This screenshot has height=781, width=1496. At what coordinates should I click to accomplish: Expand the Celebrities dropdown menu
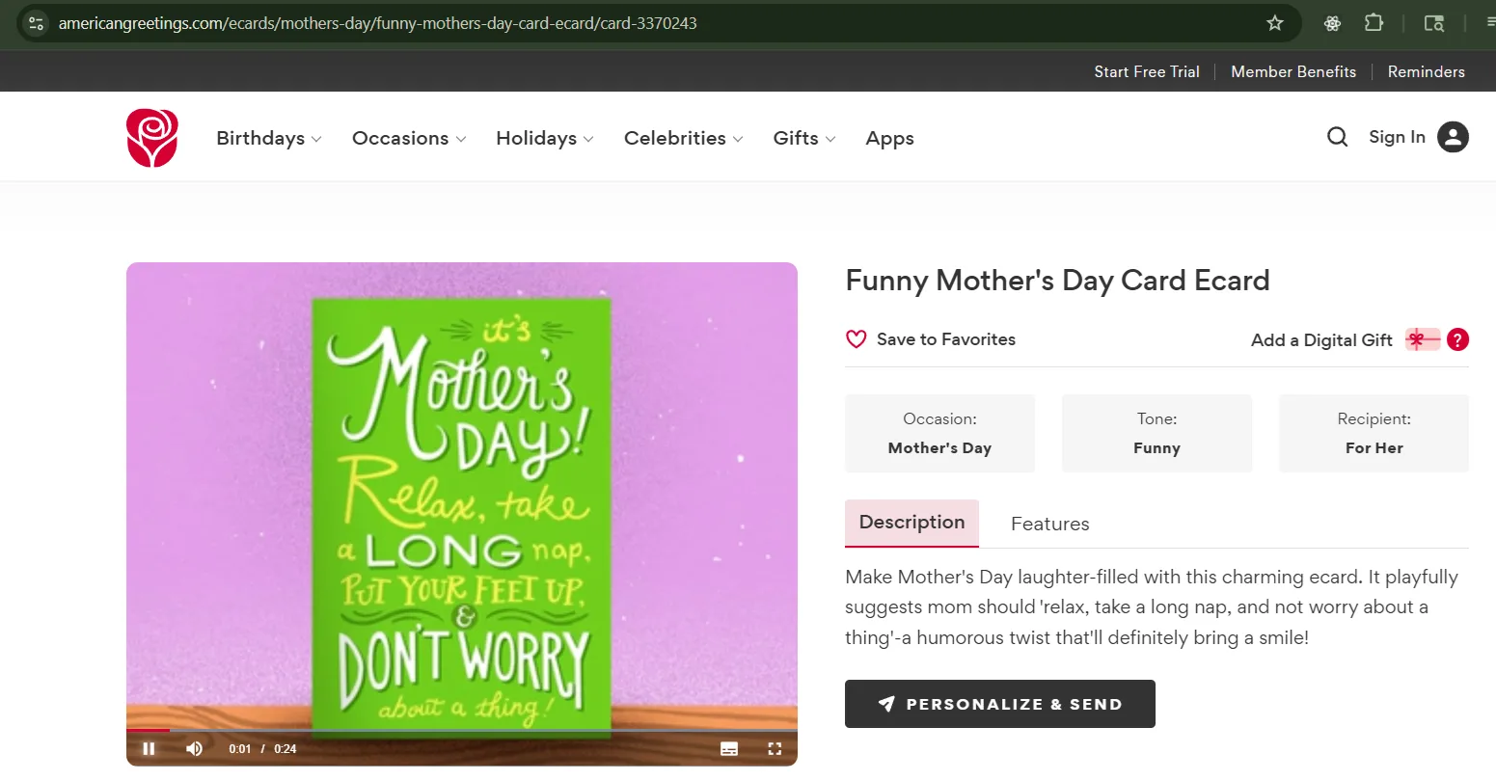[x=684, y=138]
